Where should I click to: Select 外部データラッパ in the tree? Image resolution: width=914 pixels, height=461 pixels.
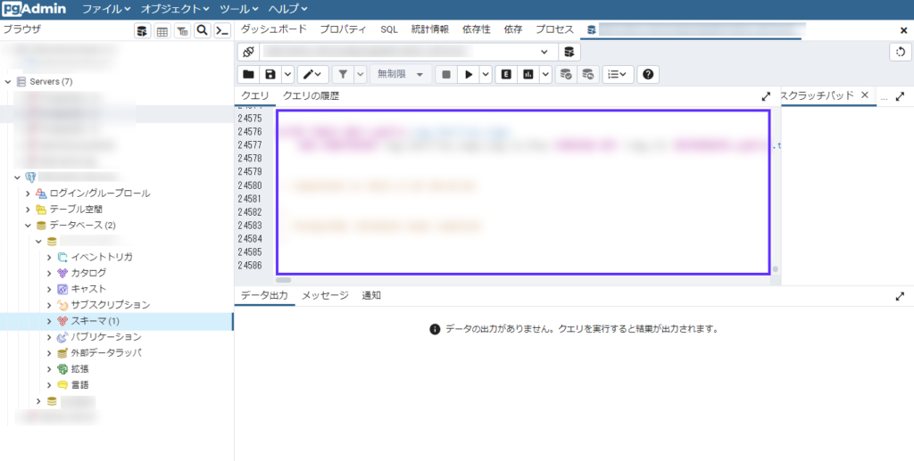tap(106, 353)
